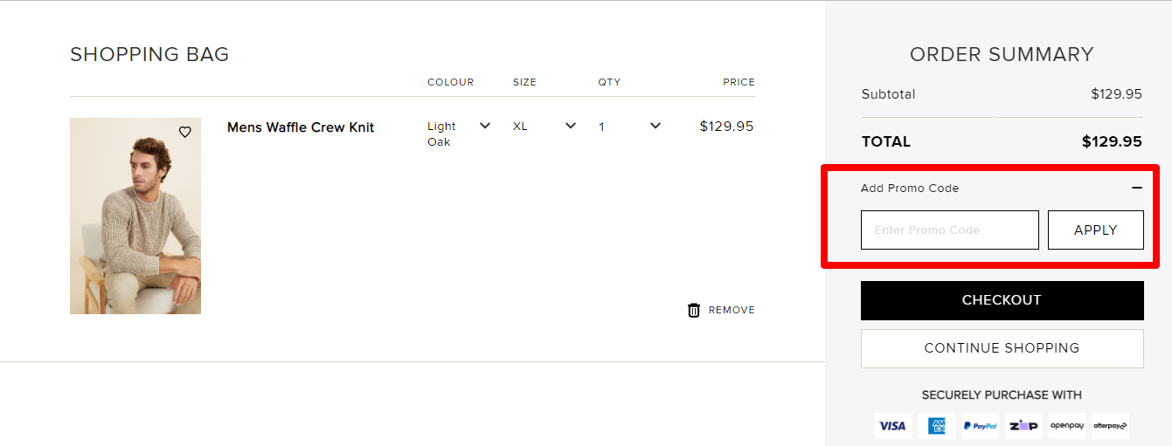Click the Zip payment icon

click(1023, 426)
